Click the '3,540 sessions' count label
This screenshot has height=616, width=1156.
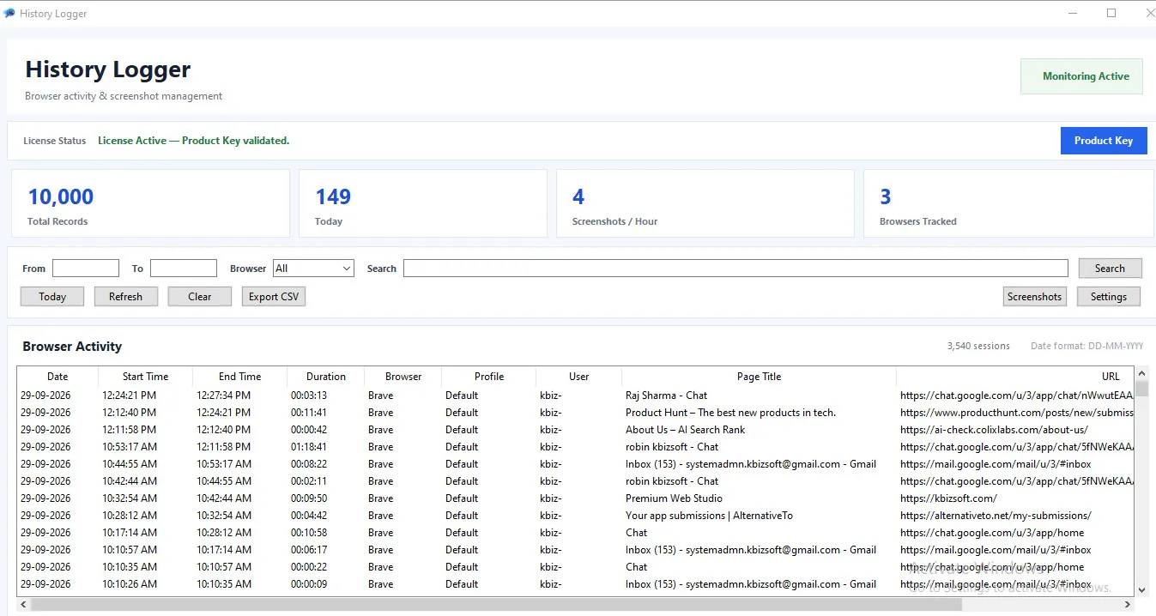click(978, 346)
